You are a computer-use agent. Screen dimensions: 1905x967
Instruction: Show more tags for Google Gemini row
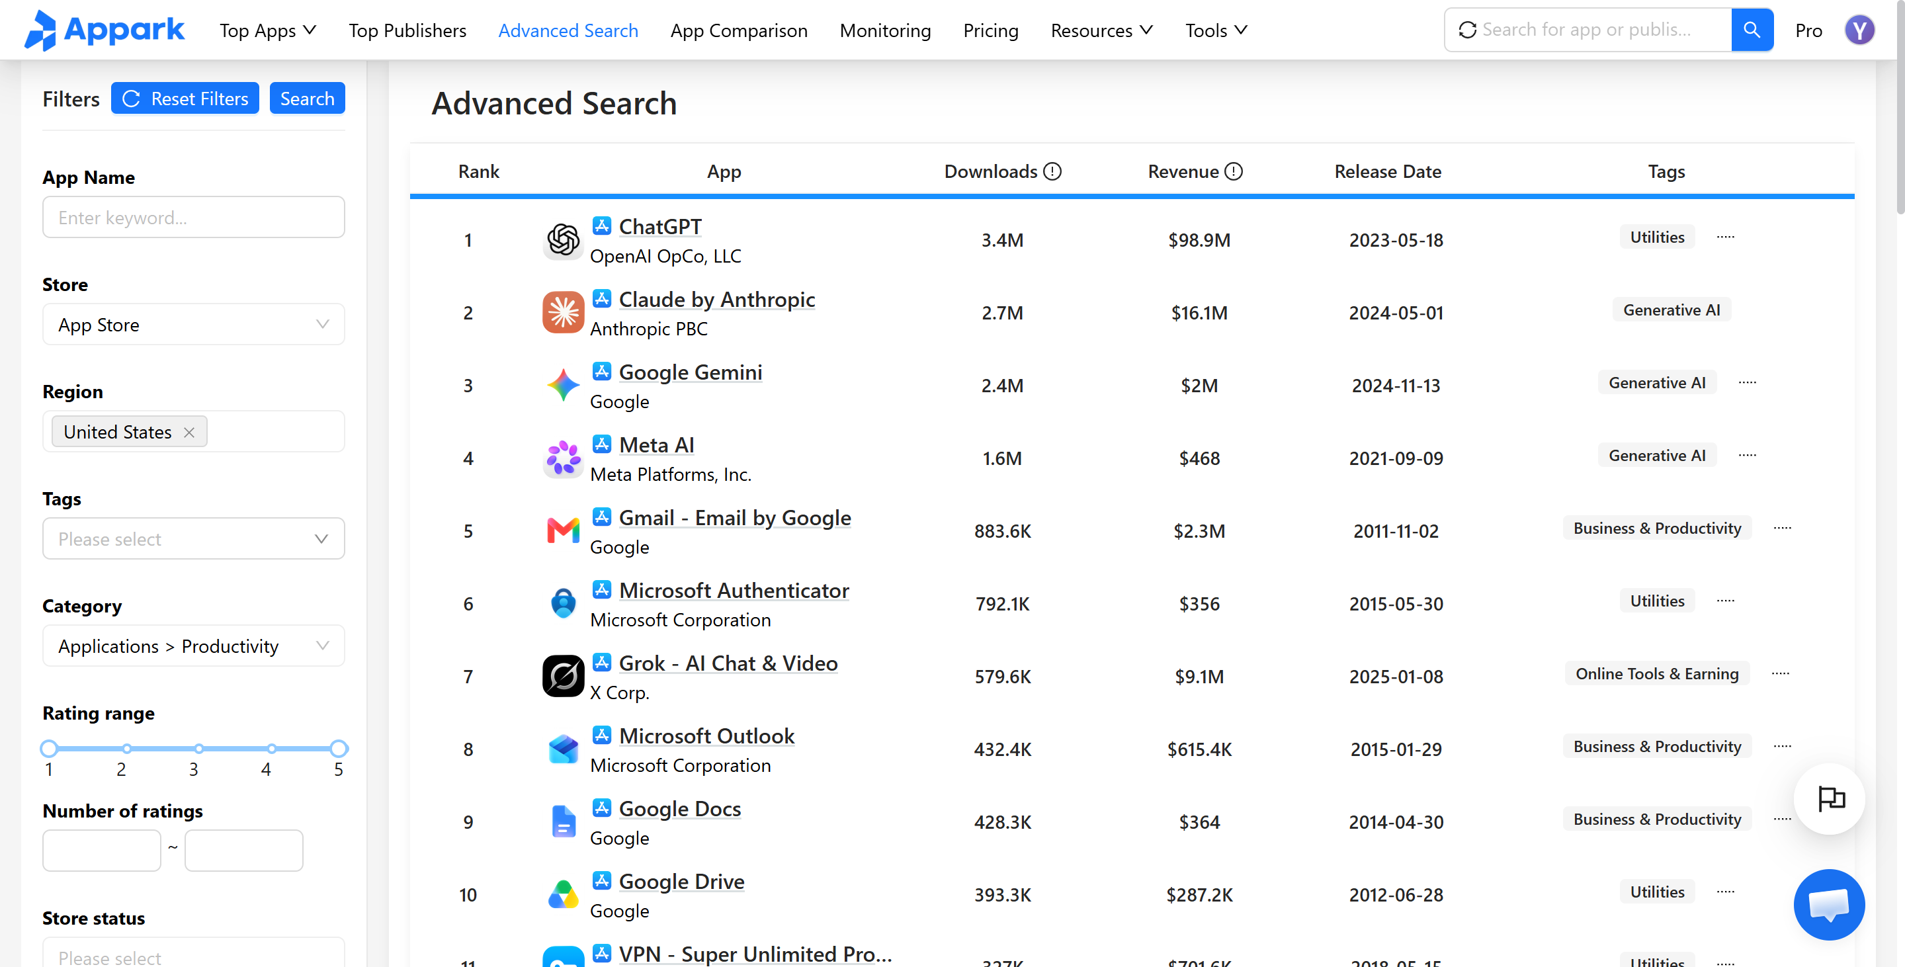click(x=1747, y=383)
